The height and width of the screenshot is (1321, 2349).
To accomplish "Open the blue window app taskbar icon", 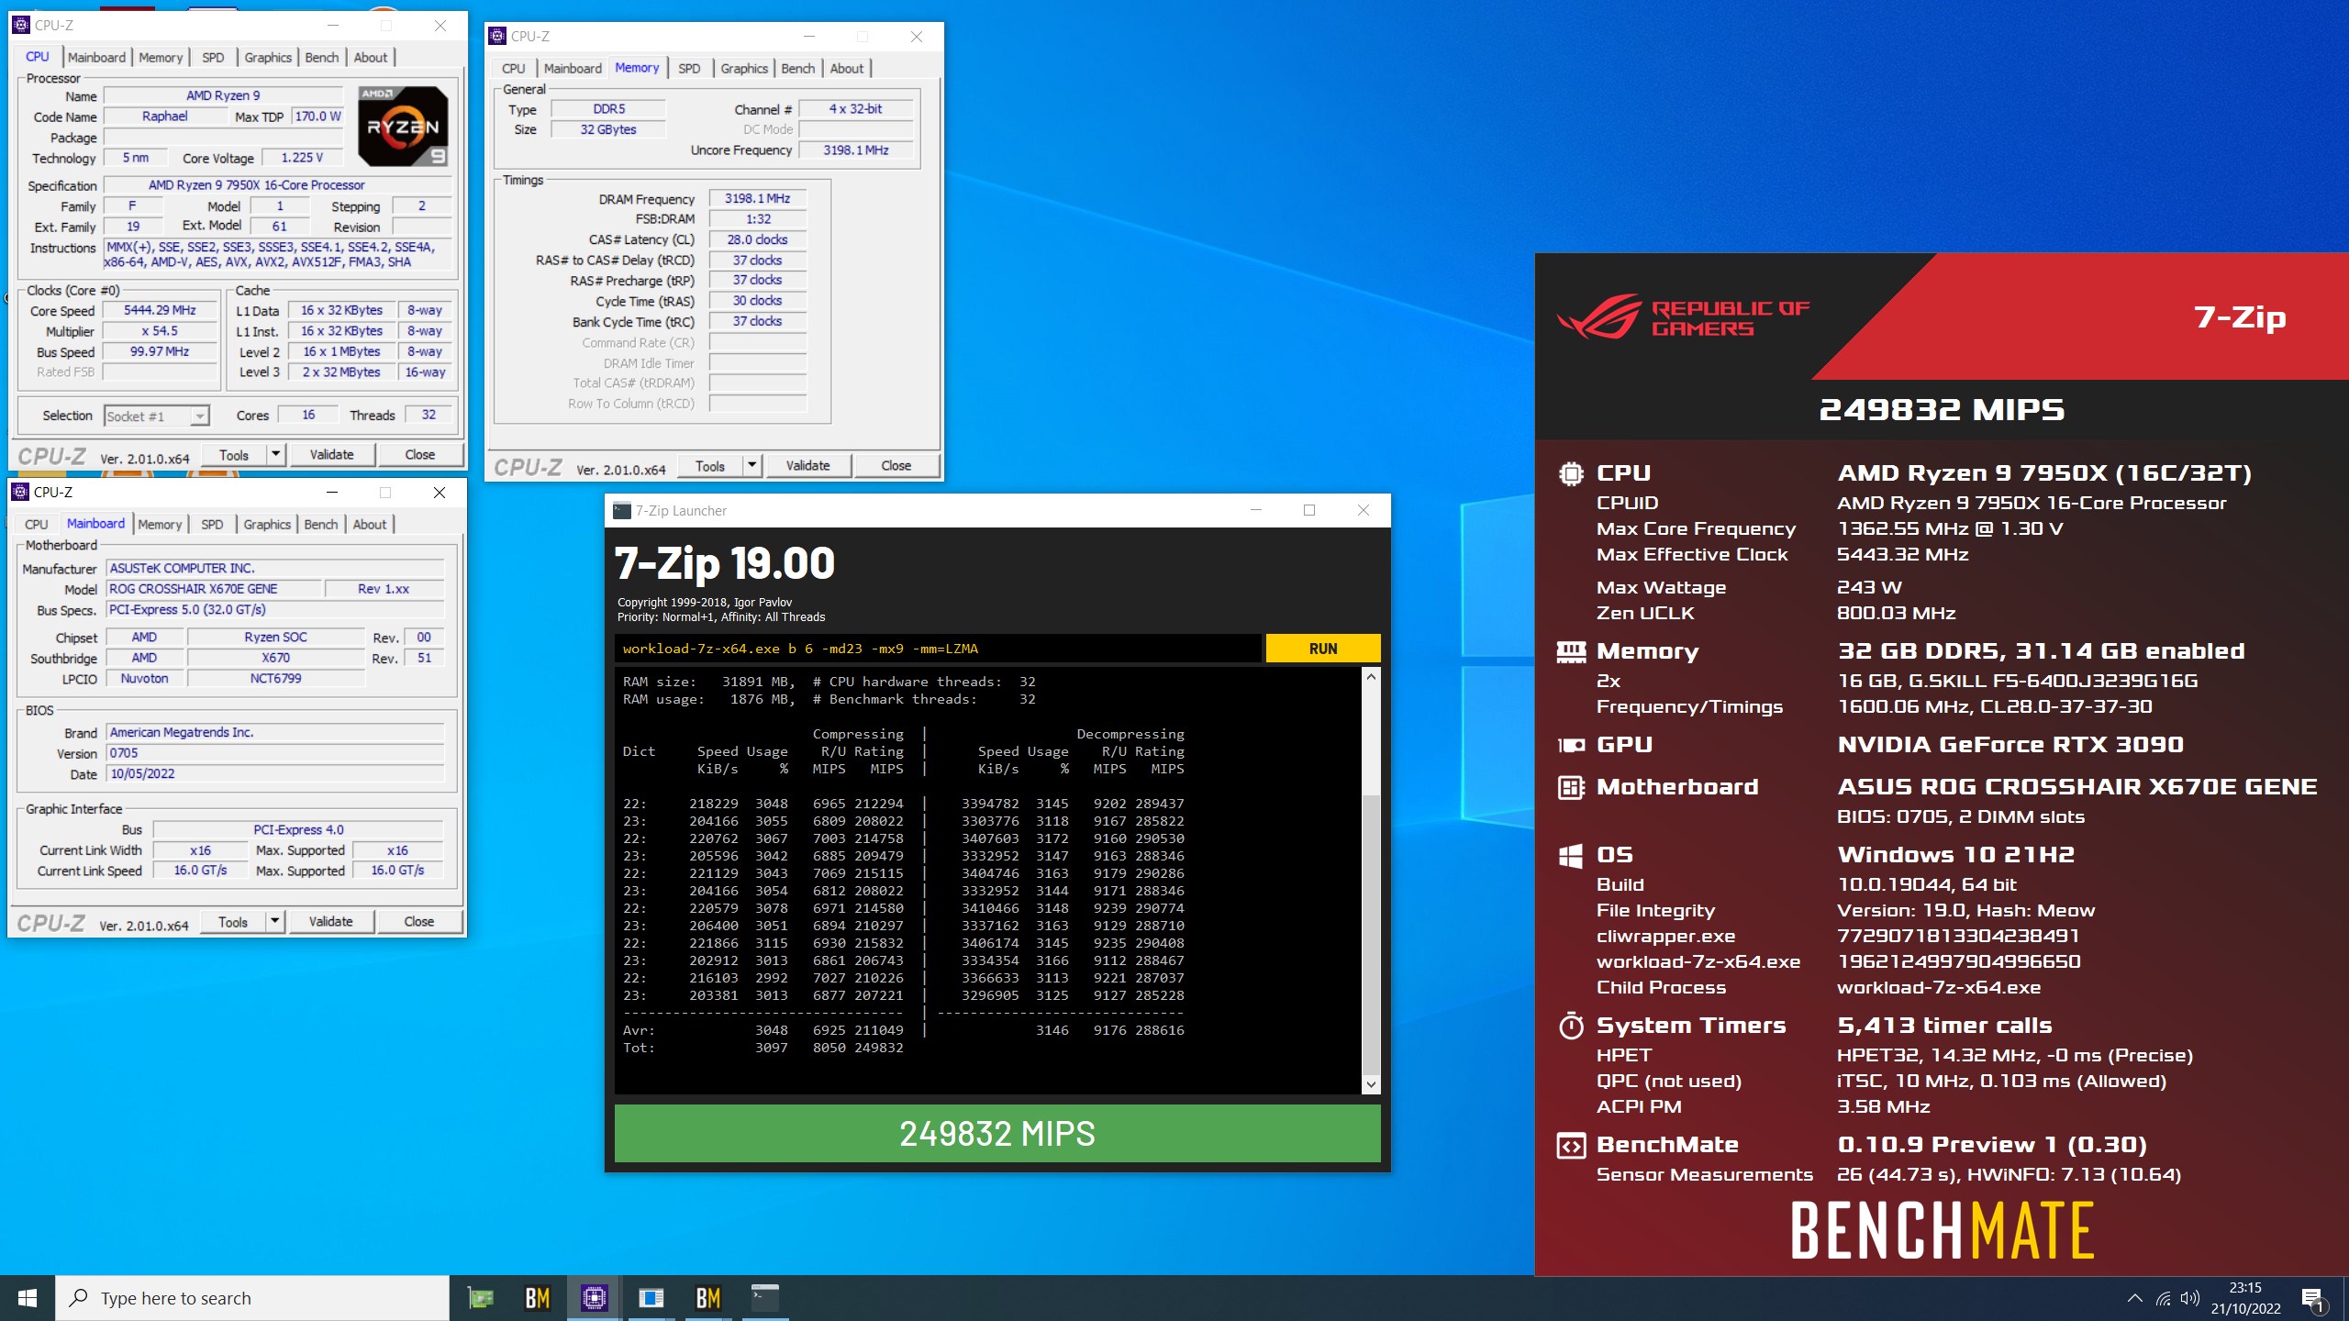I will coord(651,1298).
